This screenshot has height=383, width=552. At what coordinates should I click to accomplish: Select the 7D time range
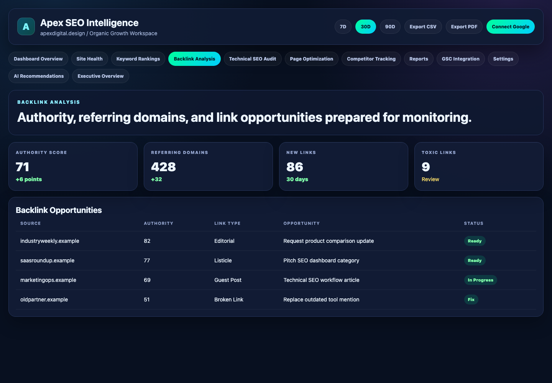[343, 27]
